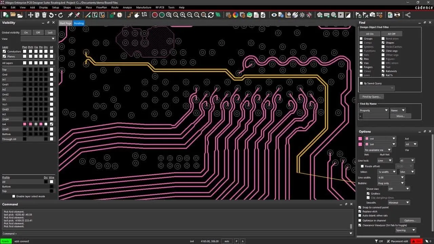The width and height of the screenshot is (434, 244).
Task: Click the Zoom In magnifier icon
Action: [x=183, y=15]
